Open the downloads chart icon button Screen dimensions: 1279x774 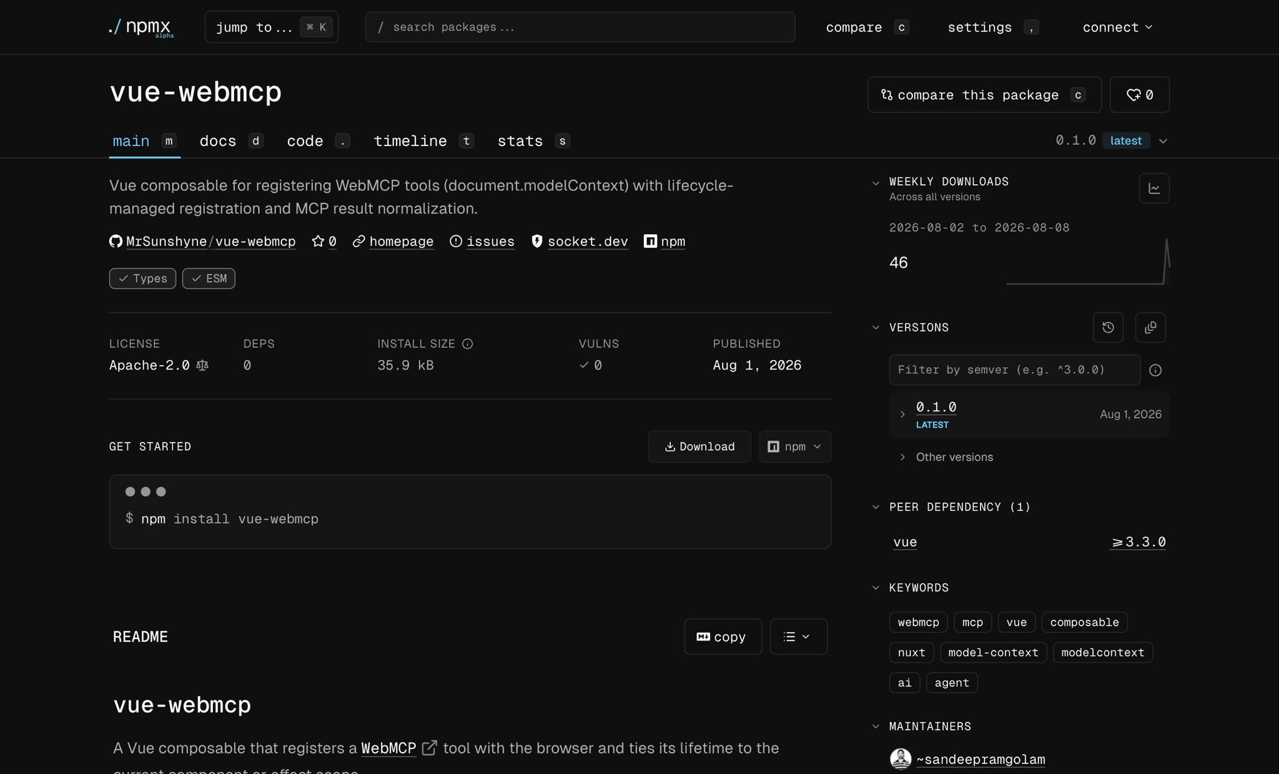[1154, 189]
